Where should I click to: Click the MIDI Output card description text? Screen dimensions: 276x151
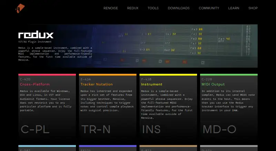228,101
